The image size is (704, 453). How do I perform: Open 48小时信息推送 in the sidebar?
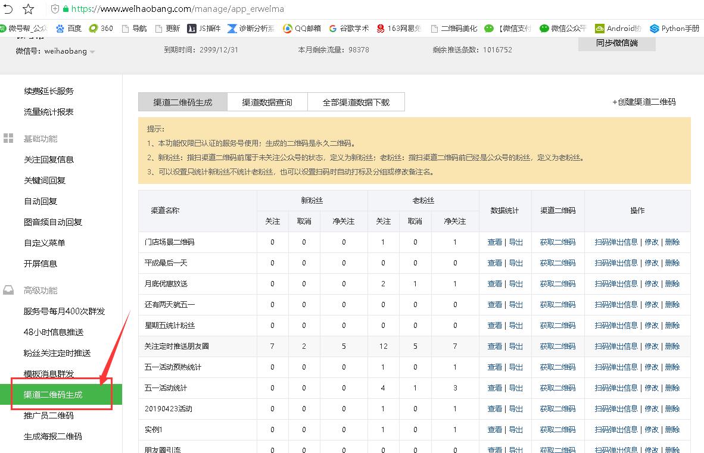(54, 332)
